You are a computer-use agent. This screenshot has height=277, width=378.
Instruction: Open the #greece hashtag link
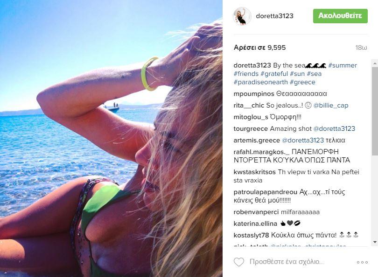pos(302,82)
